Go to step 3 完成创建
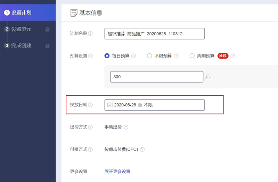Image resolution: width=278 pixels, height=182 pixels. pos(21,45)
